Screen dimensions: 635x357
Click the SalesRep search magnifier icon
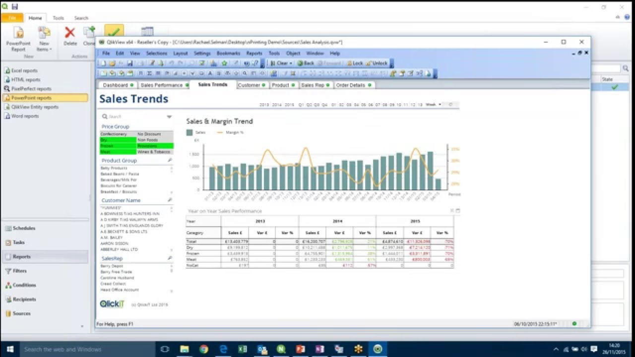coord(170,258)
